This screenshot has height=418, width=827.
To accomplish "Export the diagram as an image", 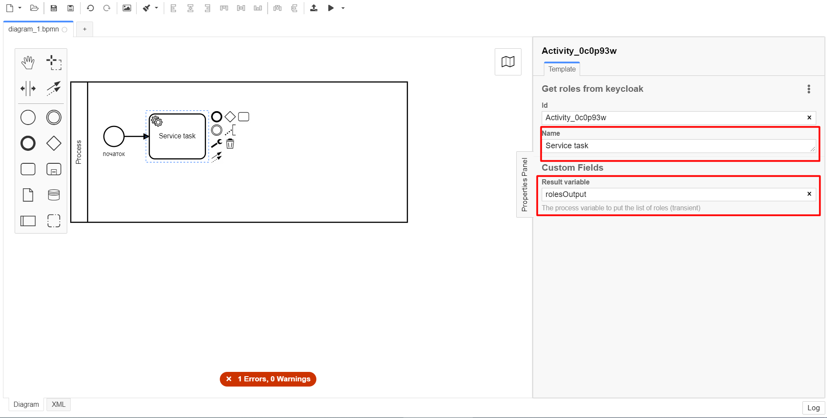I will tap(127, 8).
